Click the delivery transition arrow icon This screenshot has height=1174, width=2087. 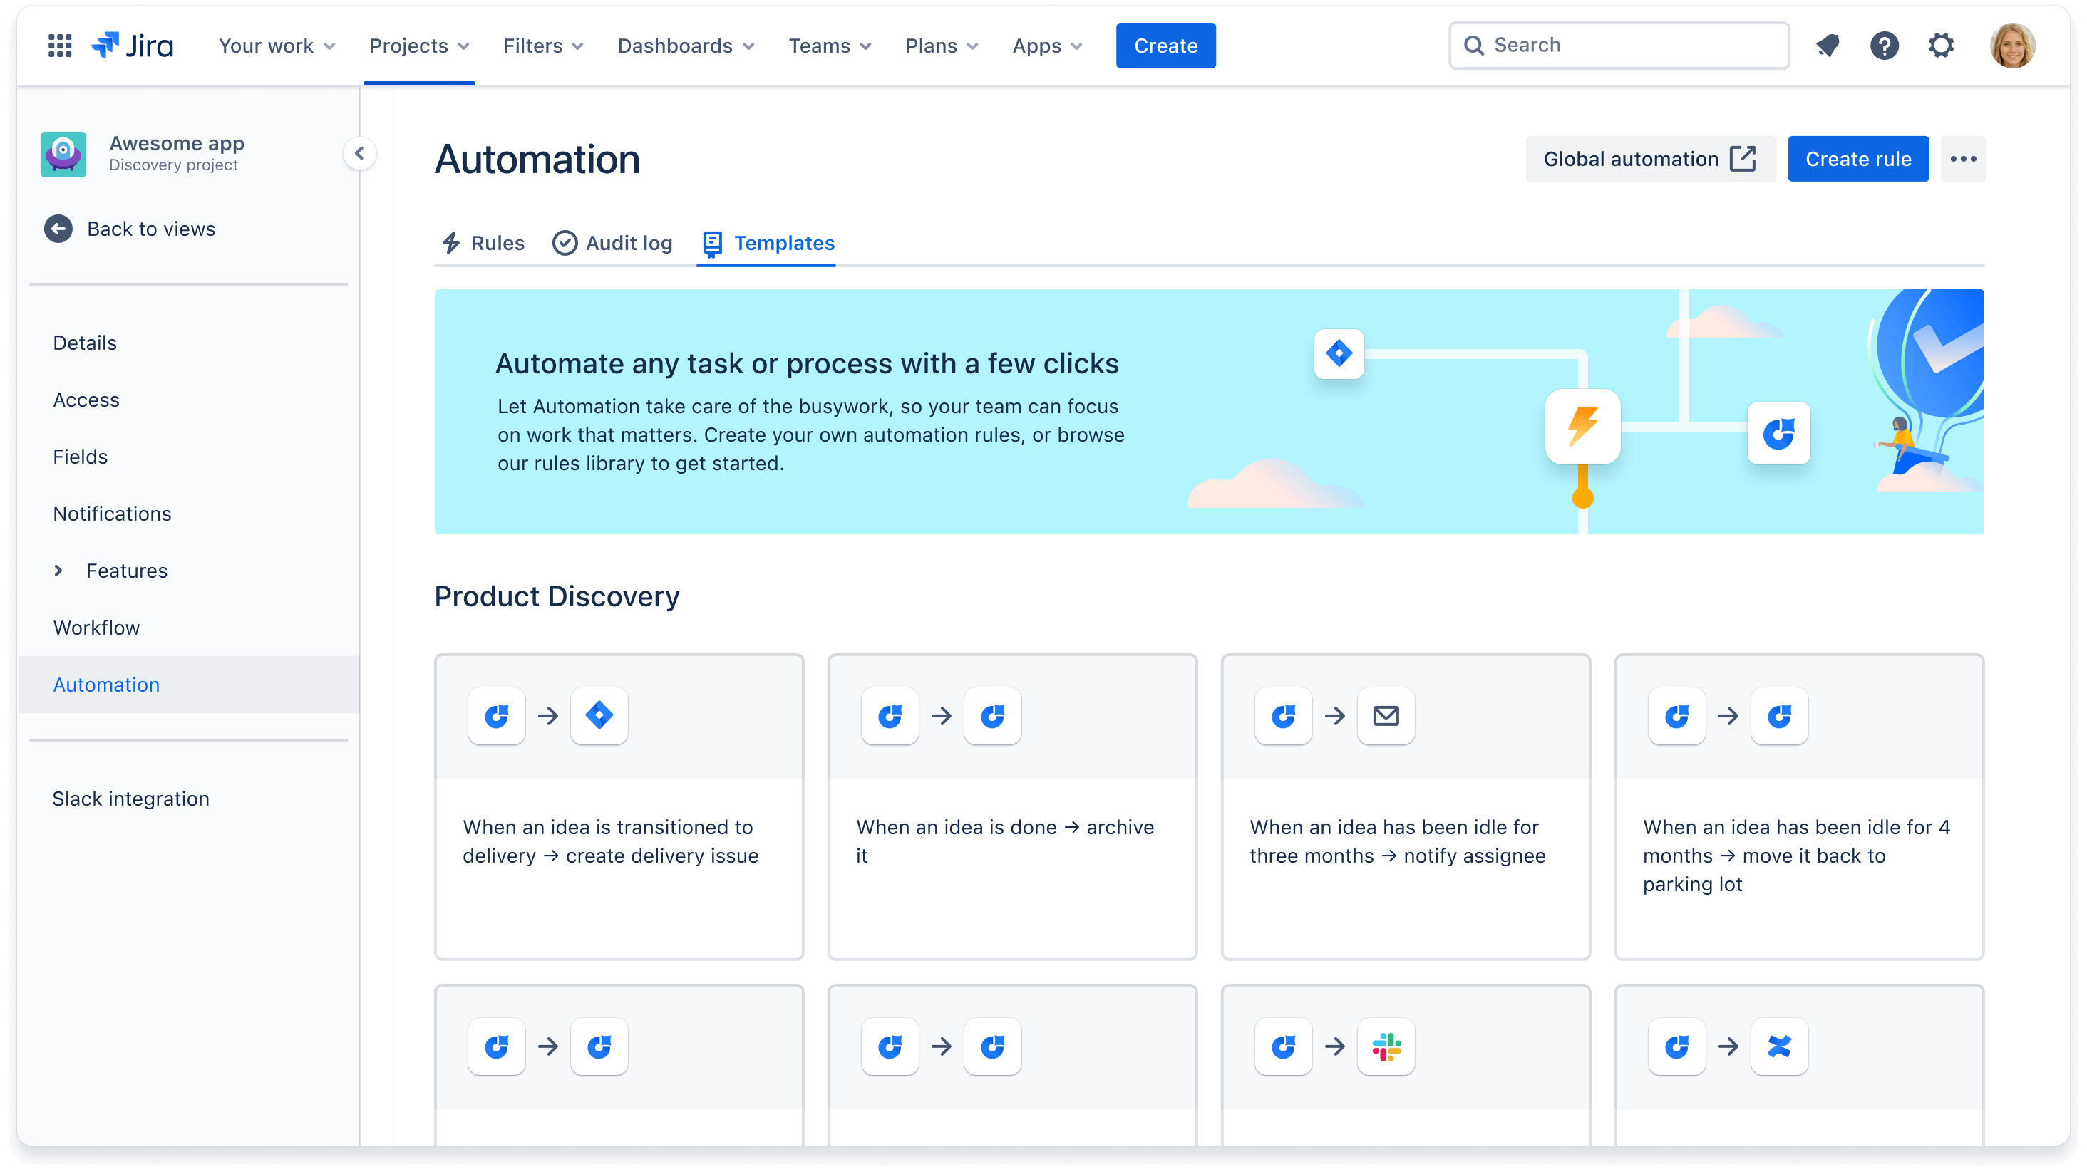coord(547,714)
